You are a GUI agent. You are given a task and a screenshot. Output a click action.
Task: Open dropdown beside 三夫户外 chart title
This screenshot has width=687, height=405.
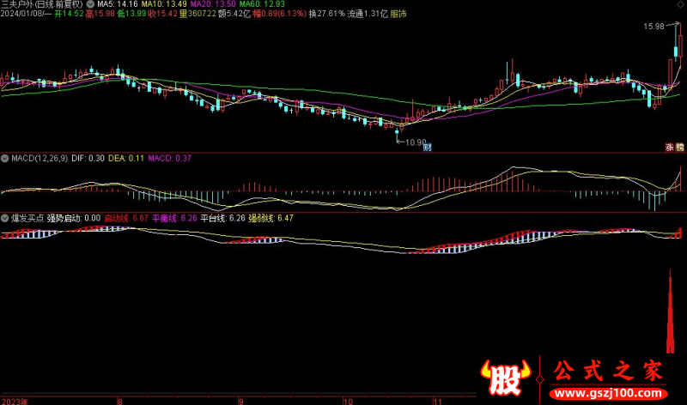[x=90, y=4]
